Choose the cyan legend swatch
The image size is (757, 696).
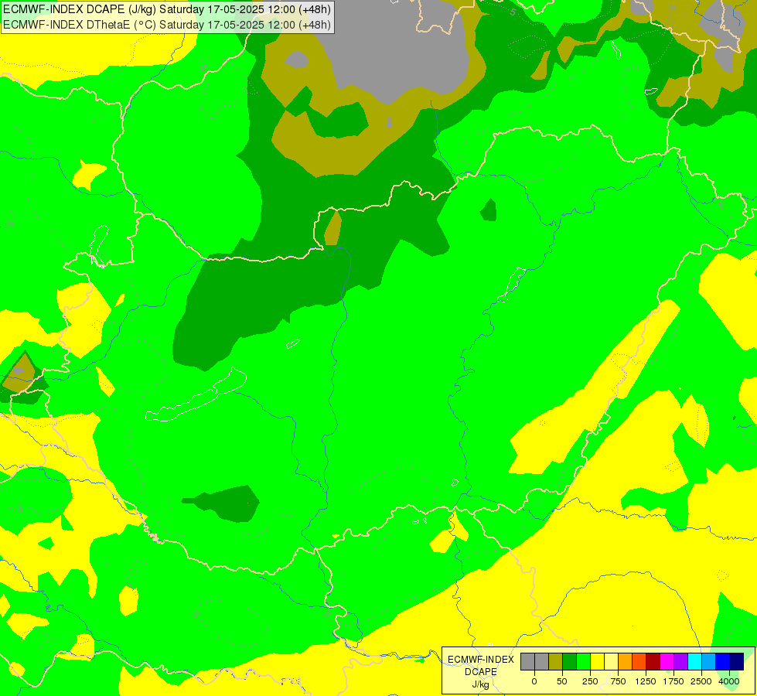[694, 661]
